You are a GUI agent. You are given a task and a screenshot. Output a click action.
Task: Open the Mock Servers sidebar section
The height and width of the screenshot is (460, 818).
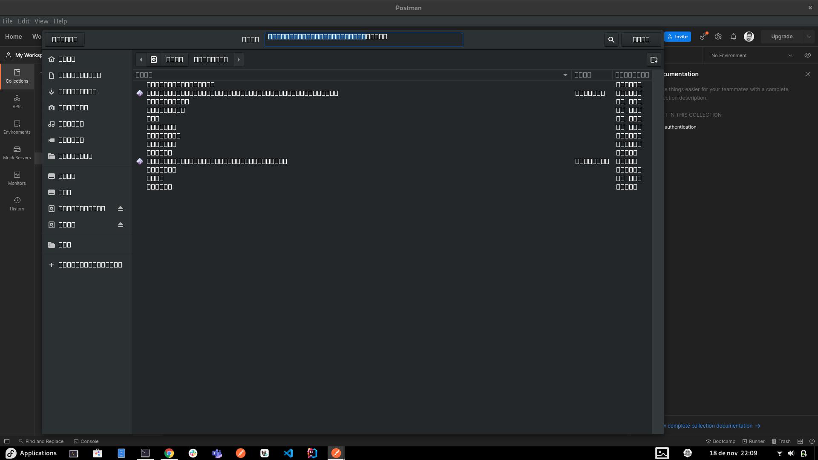(x=17, y=153)
